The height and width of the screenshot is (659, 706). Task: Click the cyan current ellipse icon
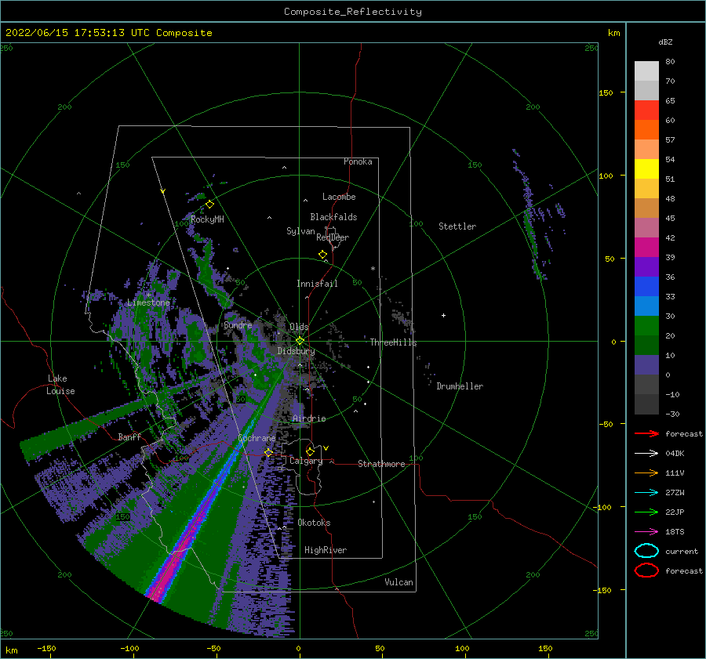(646, 551)
